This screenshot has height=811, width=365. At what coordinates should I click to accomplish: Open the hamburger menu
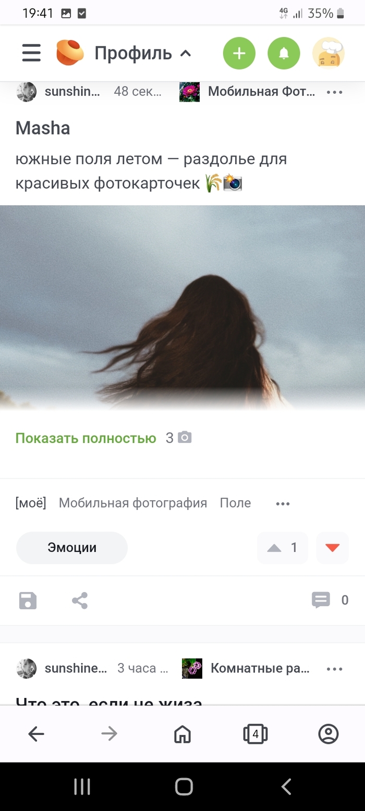point(31,53)
